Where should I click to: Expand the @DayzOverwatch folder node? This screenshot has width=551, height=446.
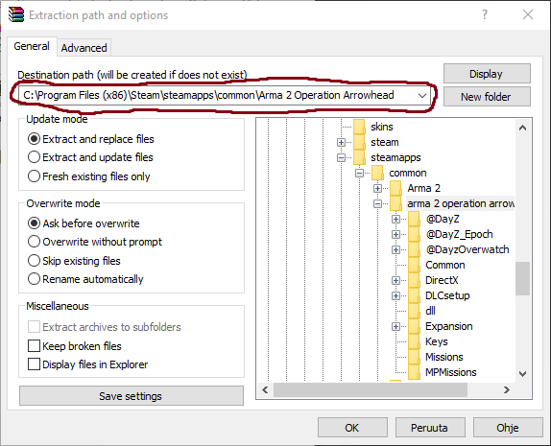396,249
